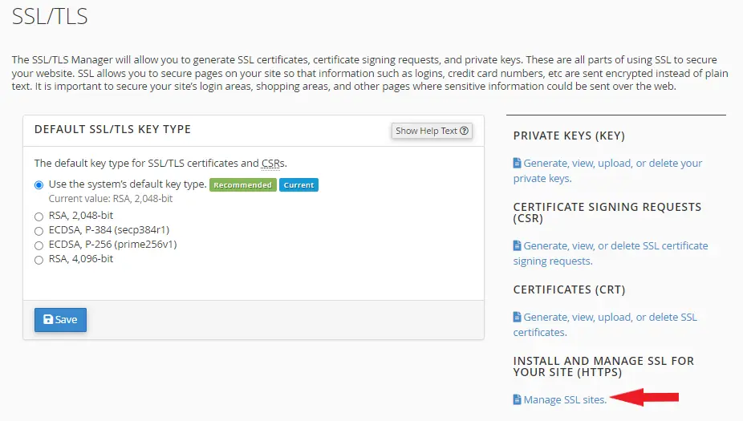
Task: Click the question mark icon in Show Help Text
Action: pos(464,131)
